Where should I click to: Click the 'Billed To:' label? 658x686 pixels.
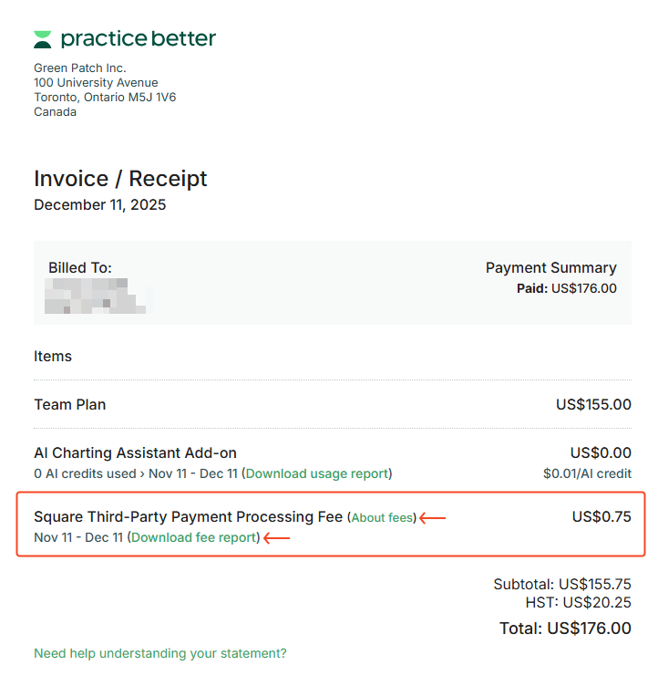point(80,268)
